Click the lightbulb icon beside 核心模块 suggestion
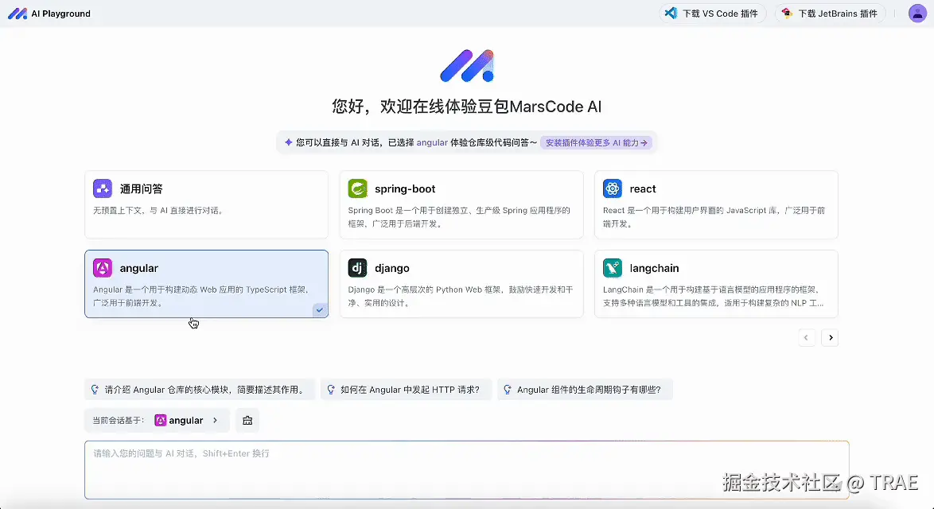Image resolution: width=934 pixels, height=509 pixels. coord(95,390)
